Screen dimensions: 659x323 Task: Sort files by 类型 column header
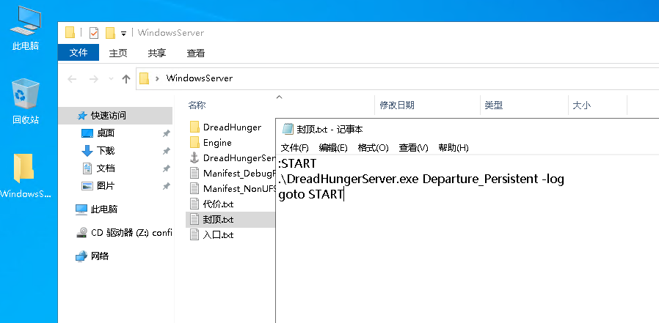(493, 105)
